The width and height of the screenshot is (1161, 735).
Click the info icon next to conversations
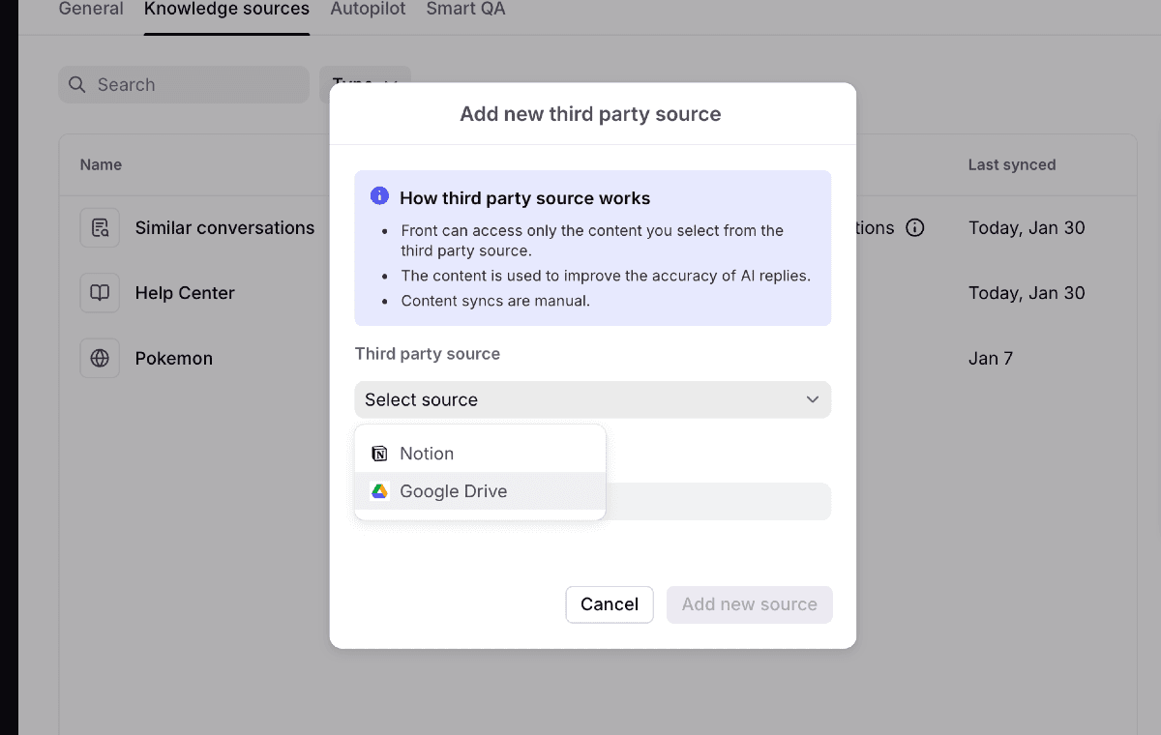pyautogui.click(x=915, y=227)
